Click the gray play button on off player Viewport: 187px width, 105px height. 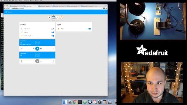(37, 61)
